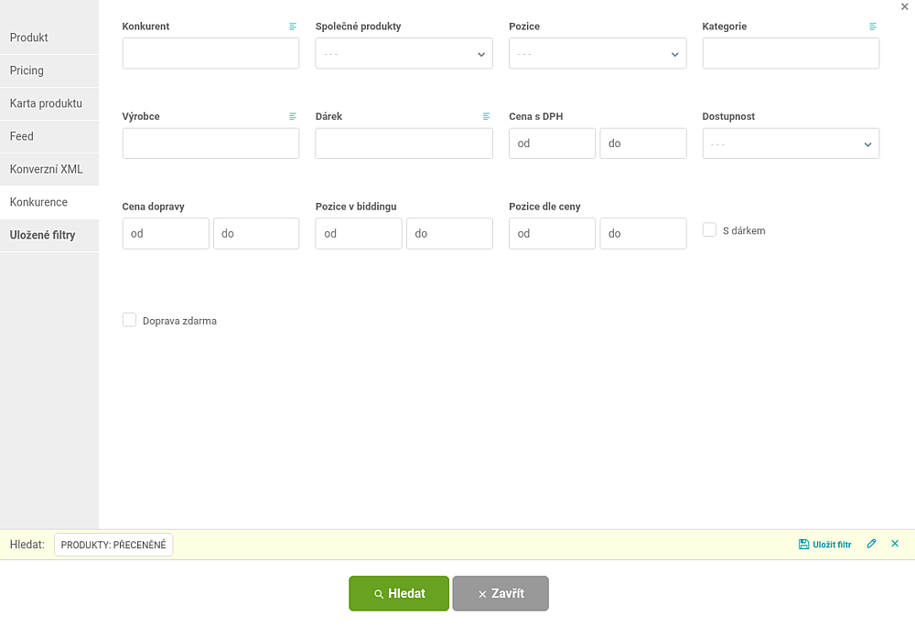Image resolution: width=915 pixels, height=626 pixels.
Task: Click the list icon next to Kategorie
Action: [873, 27]
